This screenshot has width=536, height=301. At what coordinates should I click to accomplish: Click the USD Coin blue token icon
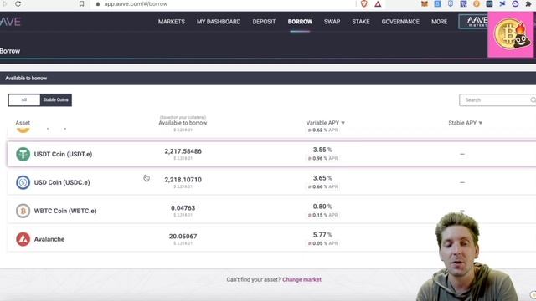[23, 182]
